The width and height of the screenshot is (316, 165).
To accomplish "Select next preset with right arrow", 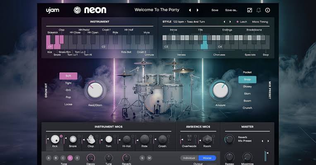I will click(x=198, y=10).
